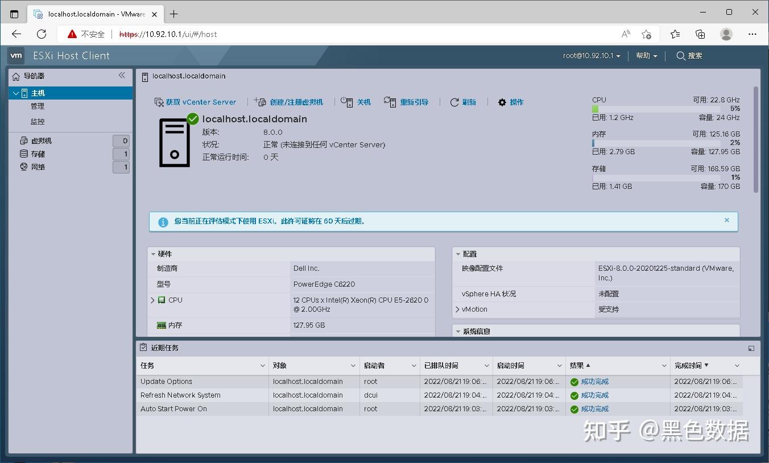Click the 创建/注册虚拟机 icon
Image resolution: width=769 pixels, height=463 pixels.
(260, 102)
